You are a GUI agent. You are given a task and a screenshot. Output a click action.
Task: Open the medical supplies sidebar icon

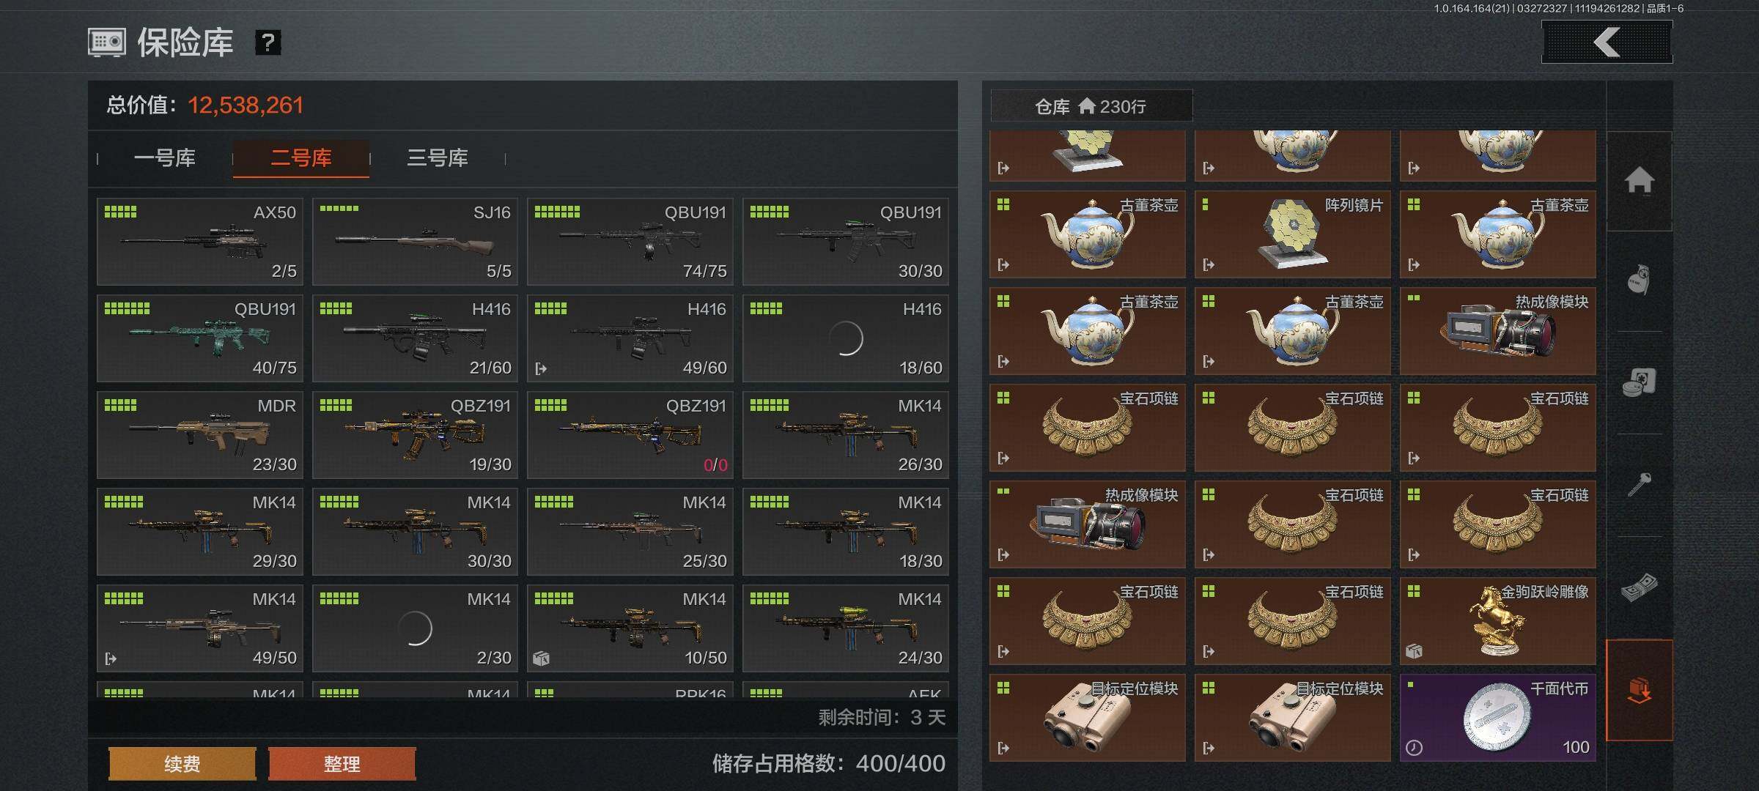tap(1639, 382)
